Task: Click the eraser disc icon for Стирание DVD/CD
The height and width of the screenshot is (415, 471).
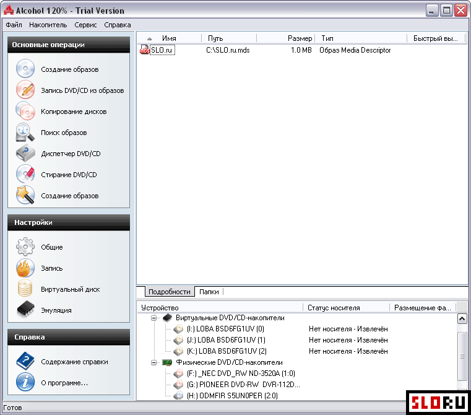Action: (25, 174)
